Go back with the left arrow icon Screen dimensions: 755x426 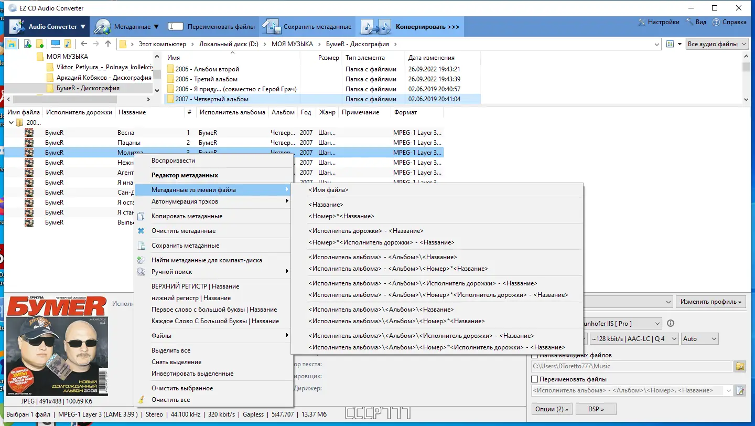coord(84,44)
